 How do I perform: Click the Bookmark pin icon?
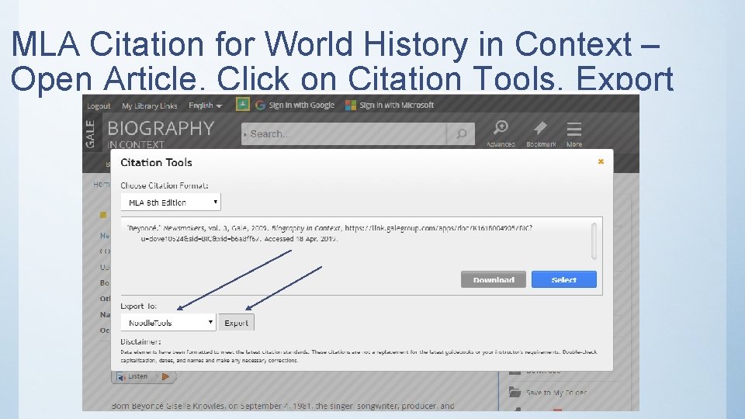point(540,127)
